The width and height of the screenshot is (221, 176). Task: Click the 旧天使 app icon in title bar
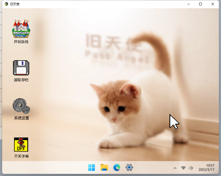point(6,4)
